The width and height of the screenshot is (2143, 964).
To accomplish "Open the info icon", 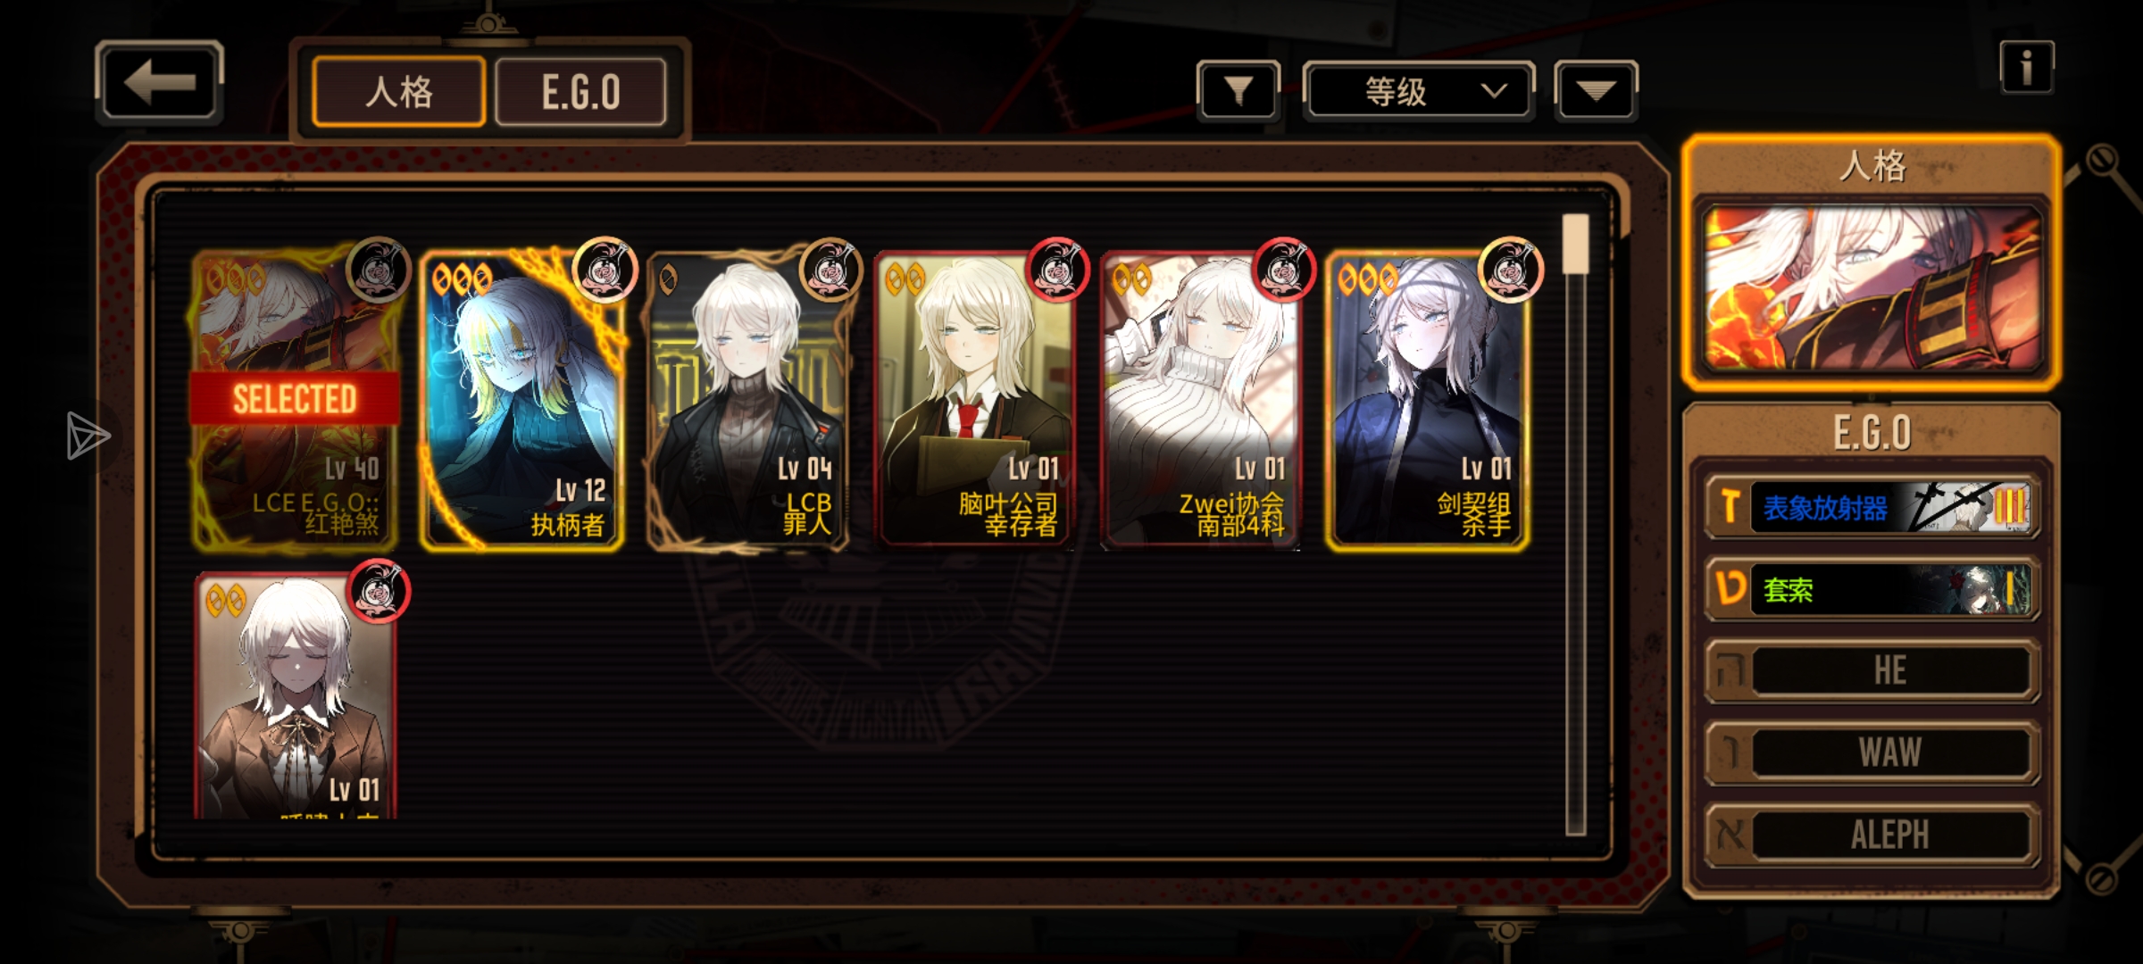I will (x=2026, y=68).
